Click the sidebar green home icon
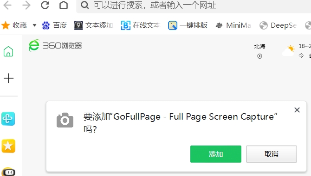311x176 pixels. (x=8, y=51)
